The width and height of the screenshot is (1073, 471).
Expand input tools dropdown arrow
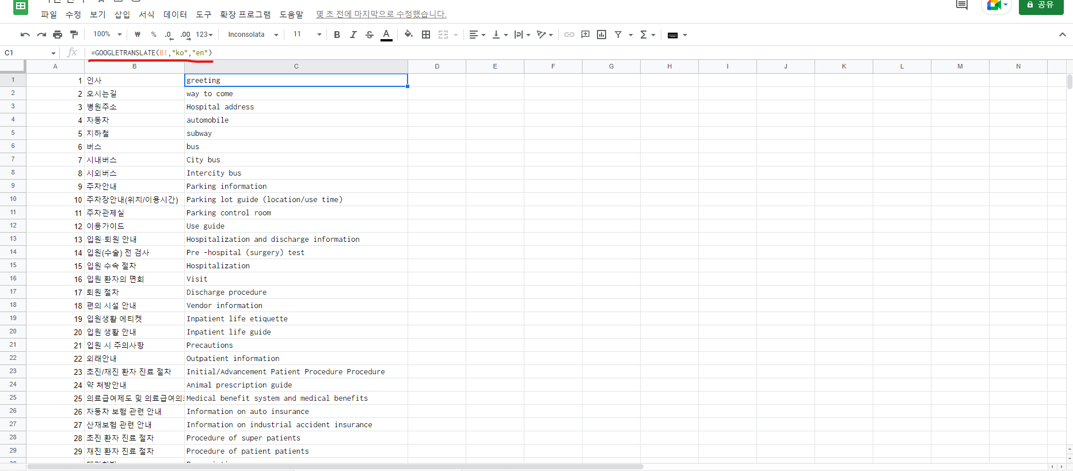(685, 35)
